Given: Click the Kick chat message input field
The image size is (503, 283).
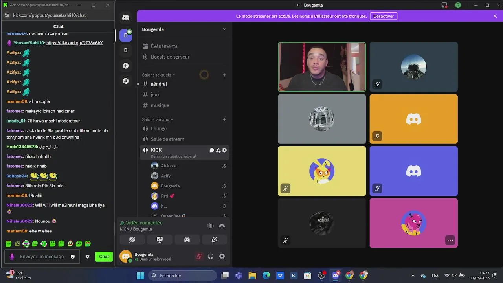Looking at the screenshot, I should (x=42, y=257).
